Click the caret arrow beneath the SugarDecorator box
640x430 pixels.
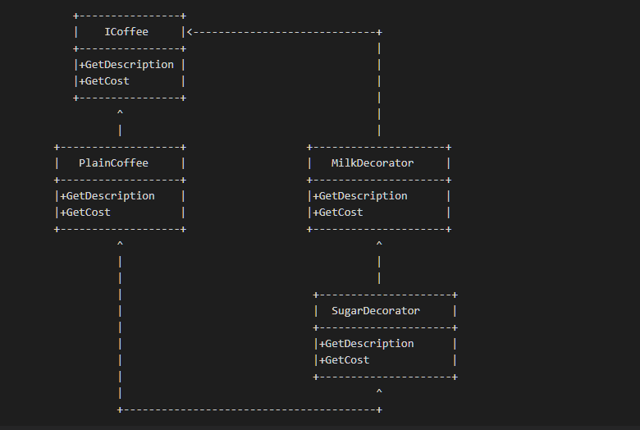(379, 391)
